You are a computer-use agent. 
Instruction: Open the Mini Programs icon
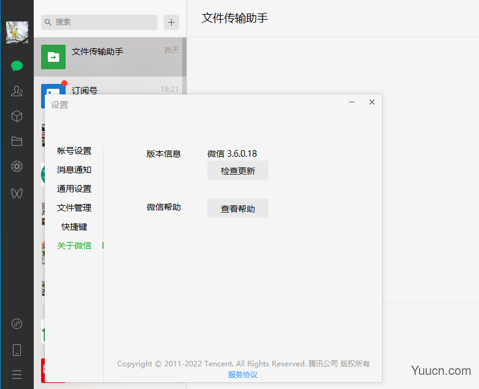17,323
